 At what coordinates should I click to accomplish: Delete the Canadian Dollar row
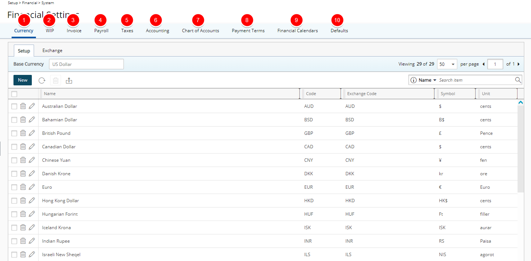click(x=23, y=146)
